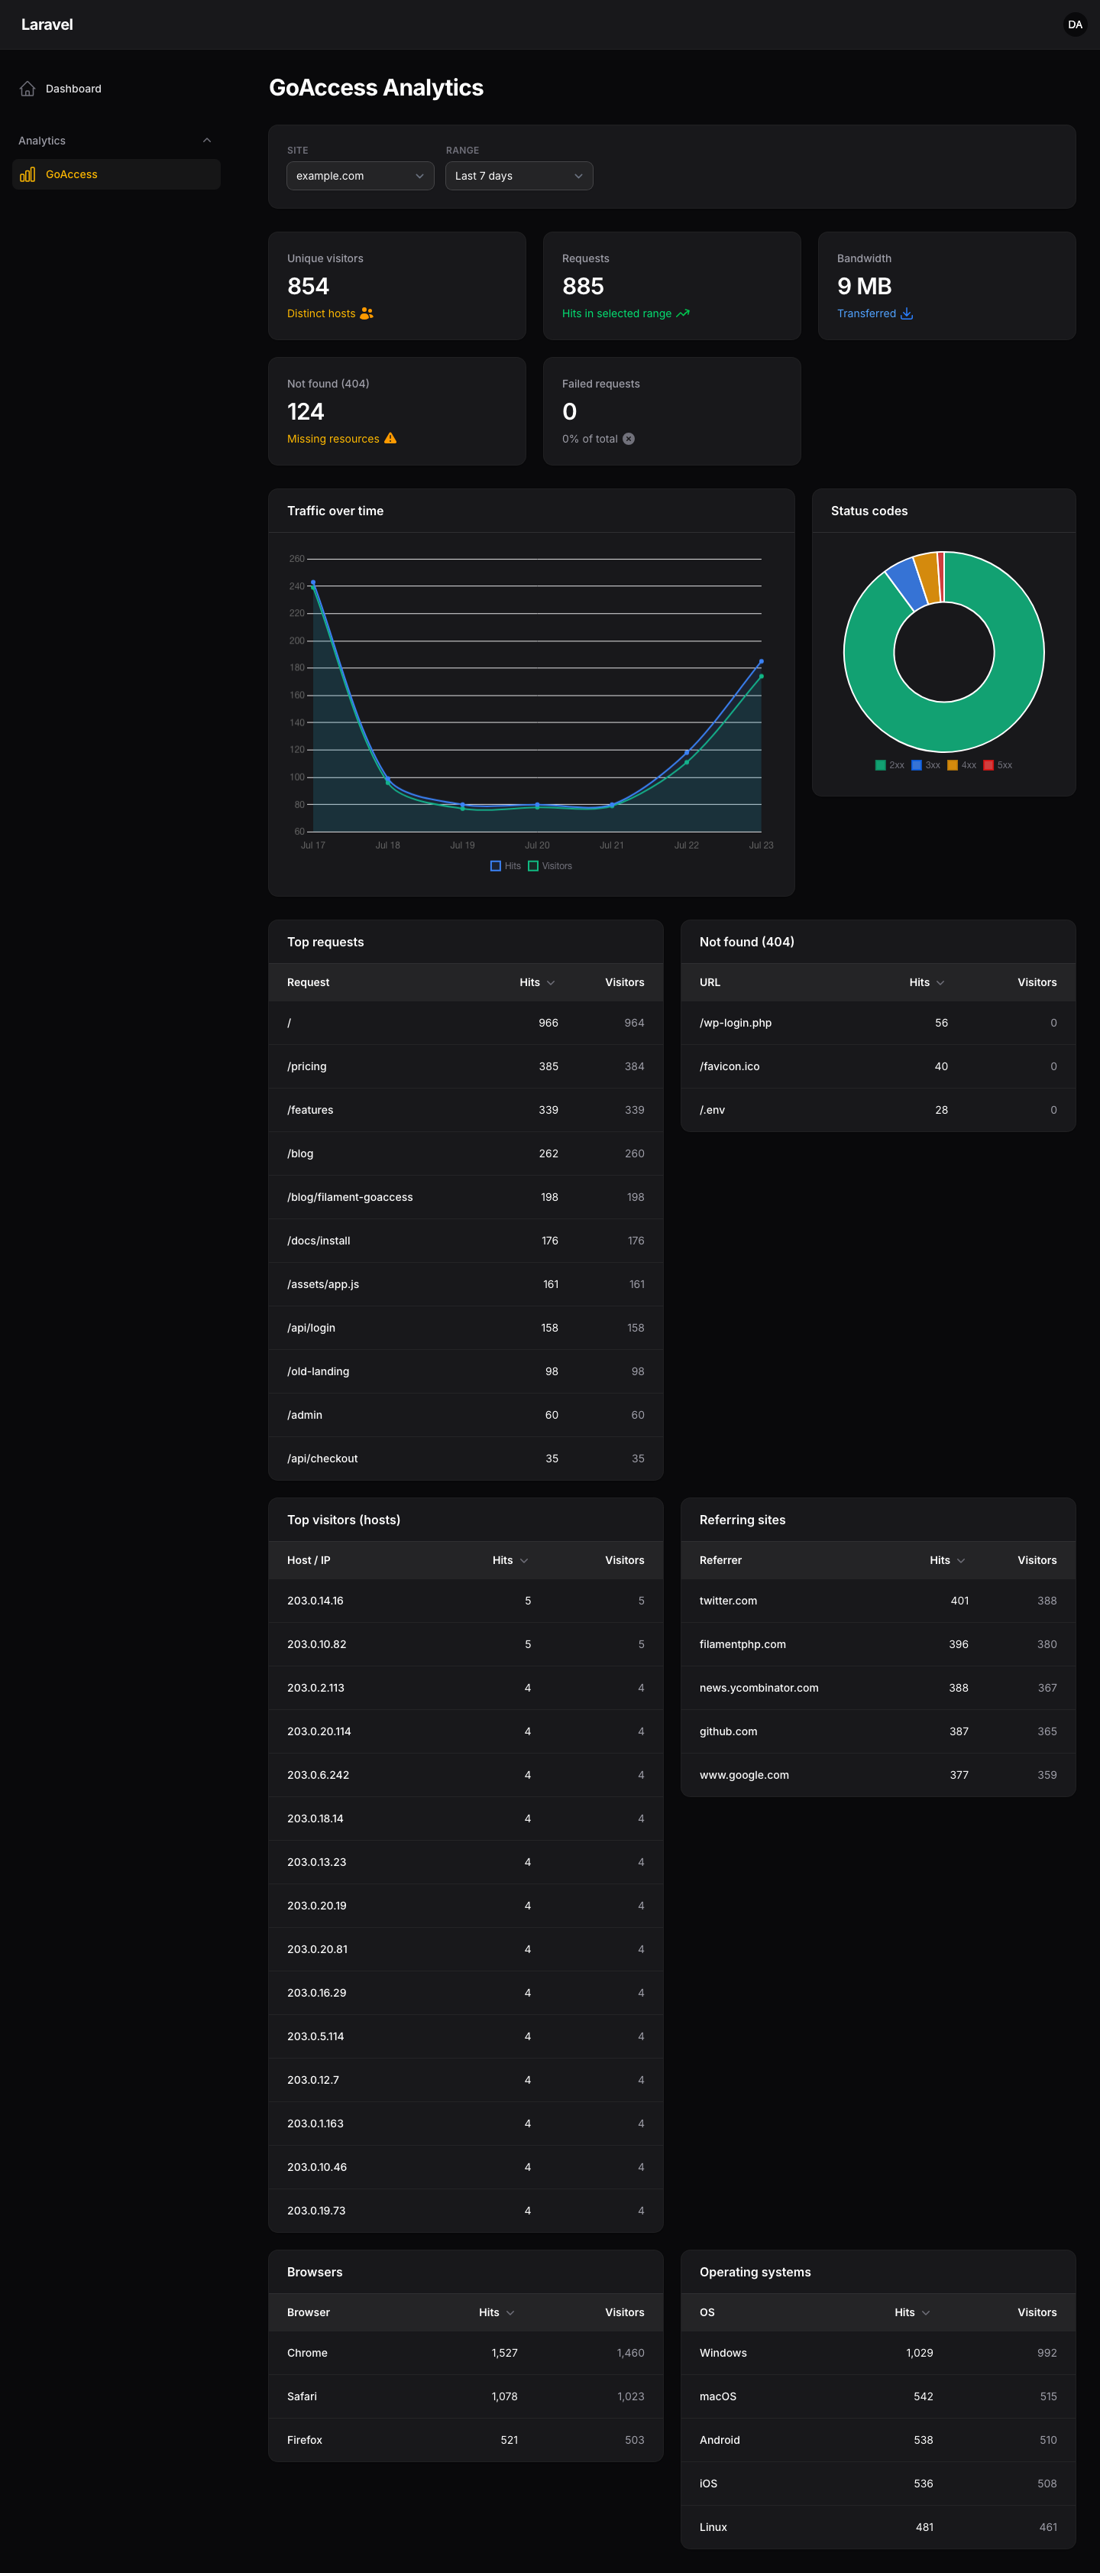Click the OS column header
The width and height of the screenshot is (1100, 2573).
707,2312
